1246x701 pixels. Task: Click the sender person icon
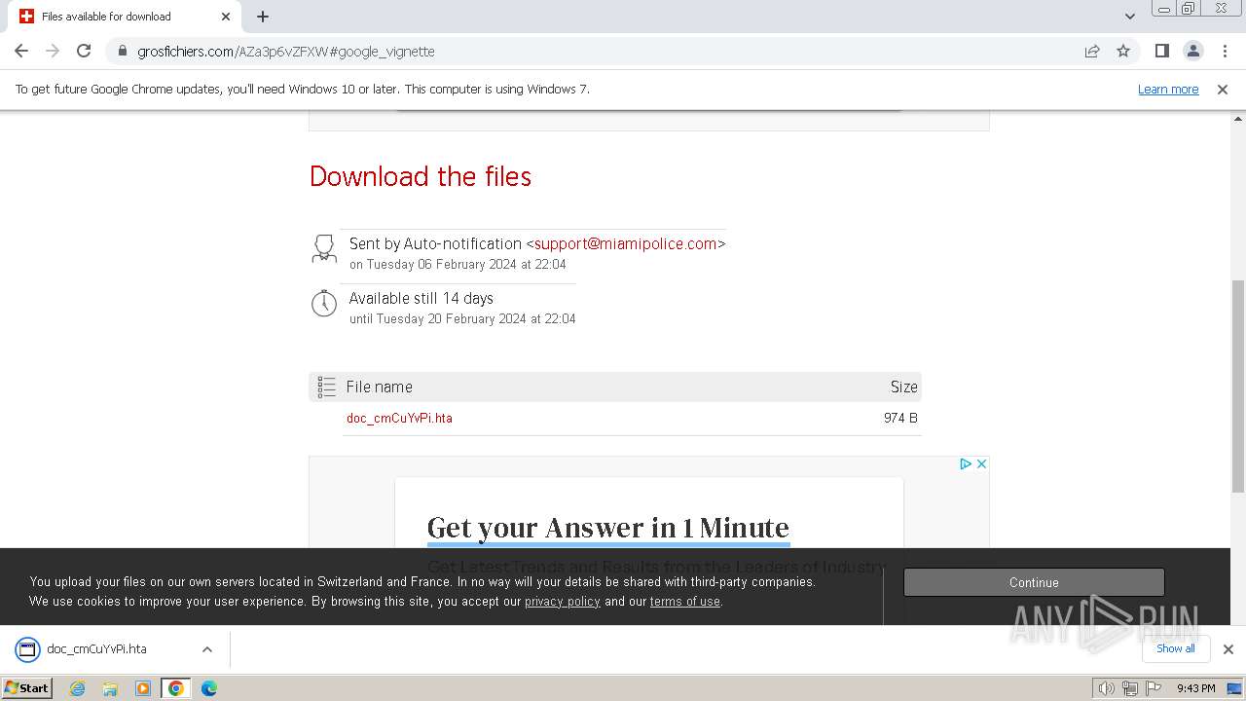click(324, 248)
